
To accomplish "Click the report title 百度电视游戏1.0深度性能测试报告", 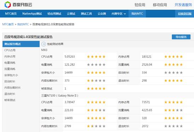I will coord(29,37).
